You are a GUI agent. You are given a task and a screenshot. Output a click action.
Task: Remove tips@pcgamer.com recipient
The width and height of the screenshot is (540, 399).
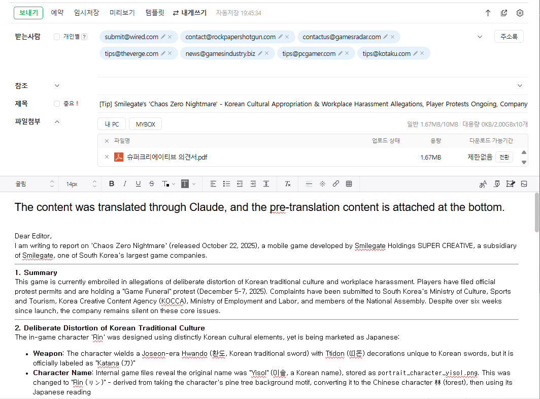point(347,53)
